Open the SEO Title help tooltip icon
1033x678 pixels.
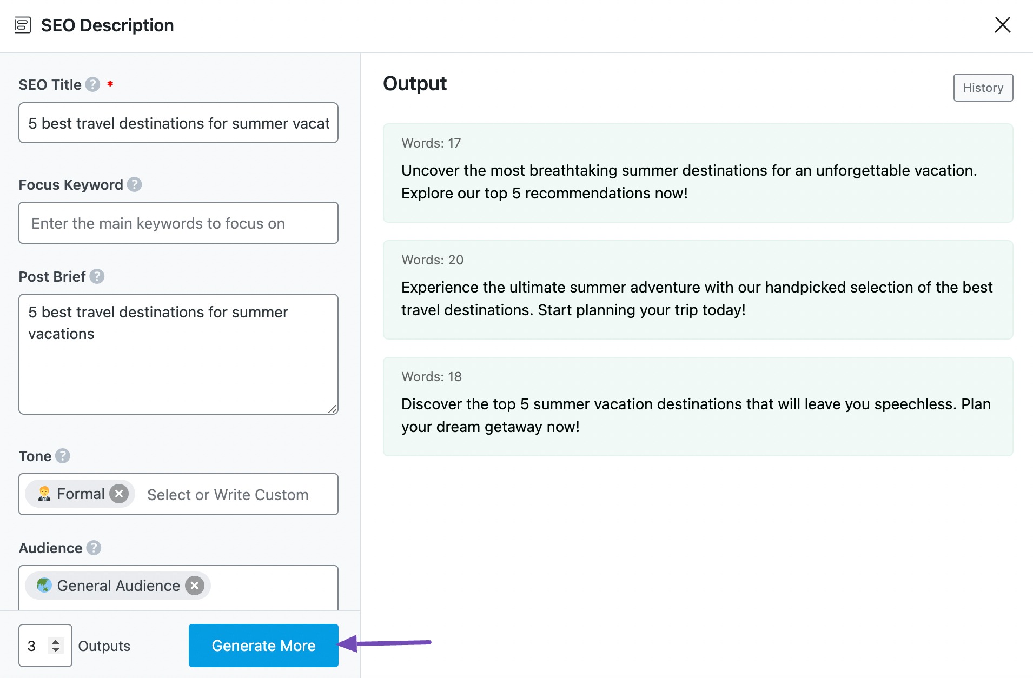coord(93,84)
